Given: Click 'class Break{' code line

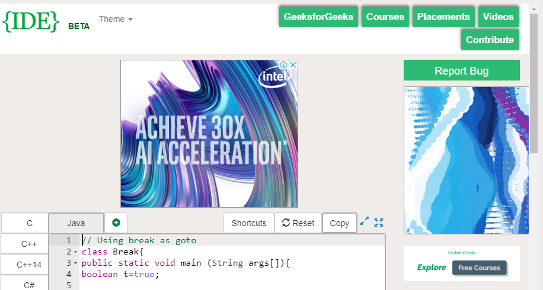Looking at the screenshot, I should pos(113,252).
